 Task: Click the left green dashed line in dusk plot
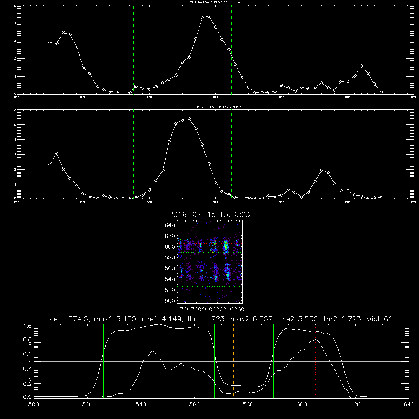tap(133, 155)
